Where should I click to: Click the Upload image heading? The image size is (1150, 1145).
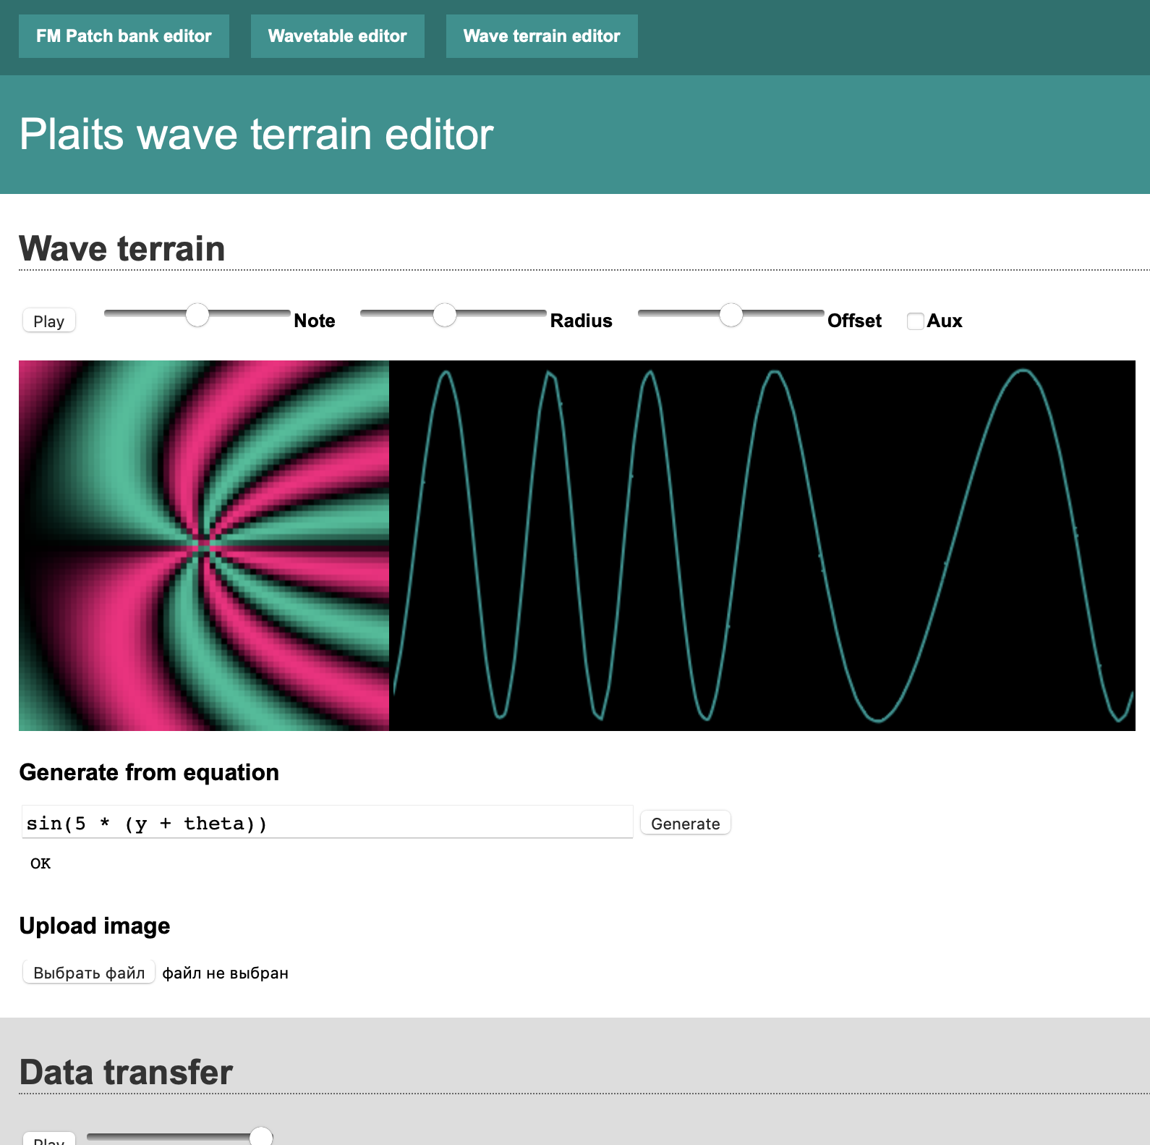pos(95,926)
